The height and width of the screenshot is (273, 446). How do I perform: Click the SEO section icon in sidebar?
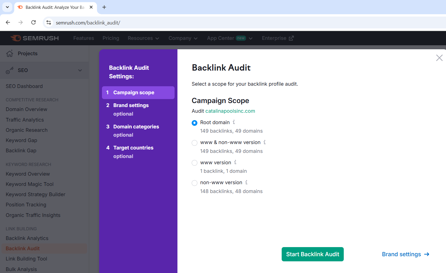[10, 70]
